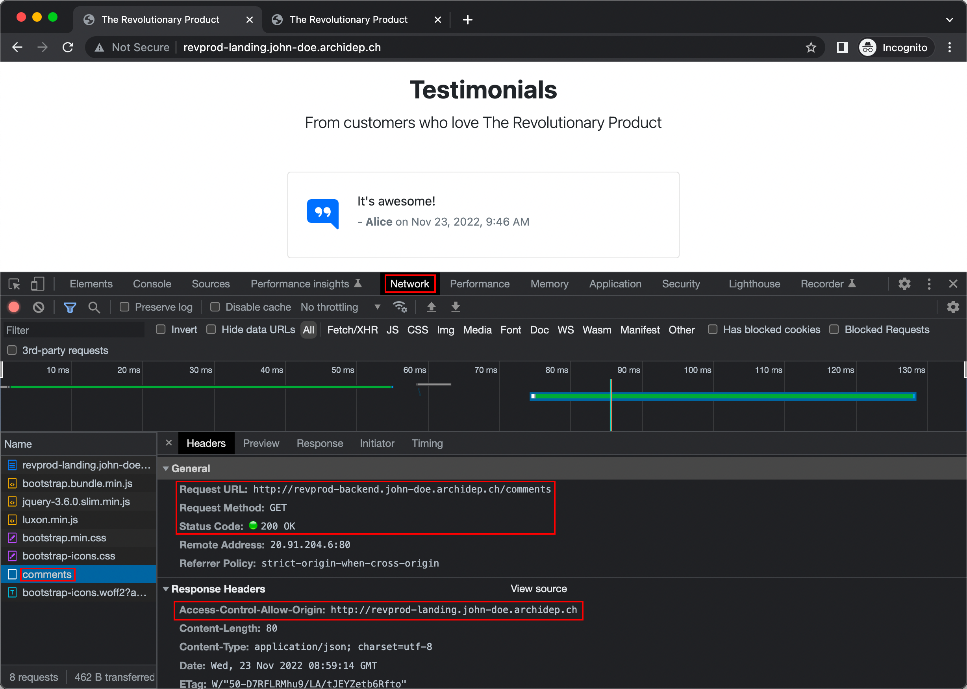Image resolution: width=967 pixels, height=689 pixels.
Task: Toggle the device toolbar icon
Action: [37, 284]
